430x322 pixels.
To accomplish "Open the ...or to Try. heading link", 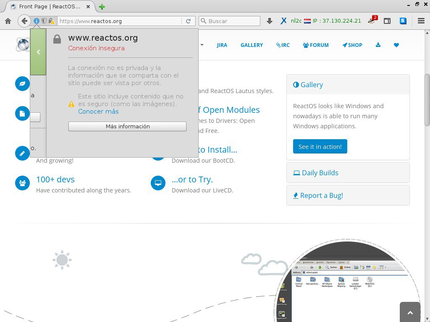I will click(192, 179).
